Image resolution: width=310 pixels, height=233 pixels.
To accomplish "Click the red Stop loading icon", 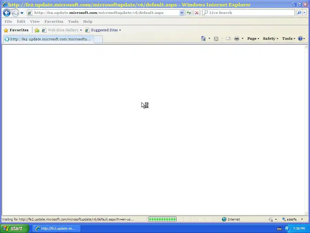I will pos(197,13).
